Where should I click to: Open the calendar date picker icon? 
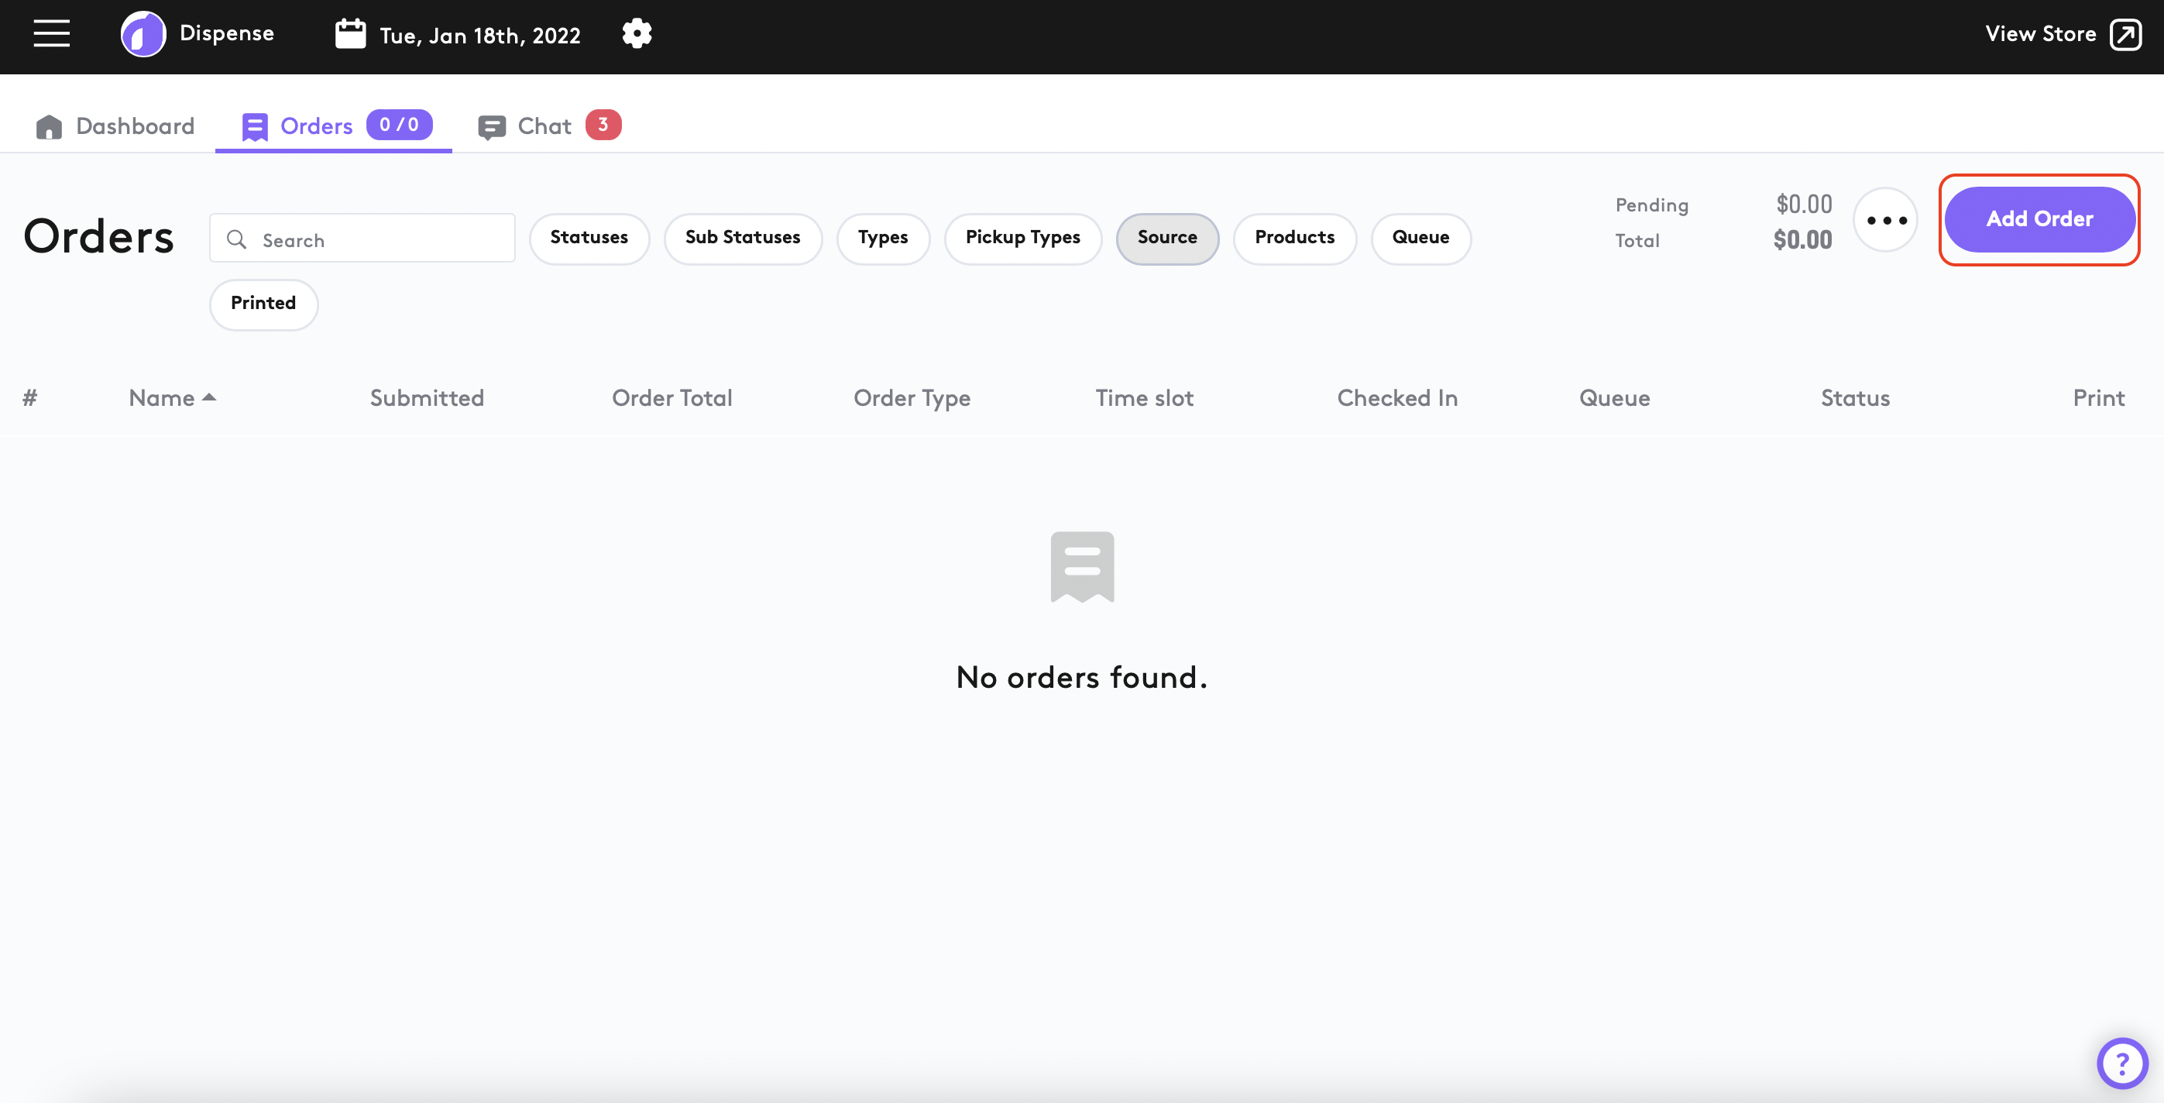point(350,33)
